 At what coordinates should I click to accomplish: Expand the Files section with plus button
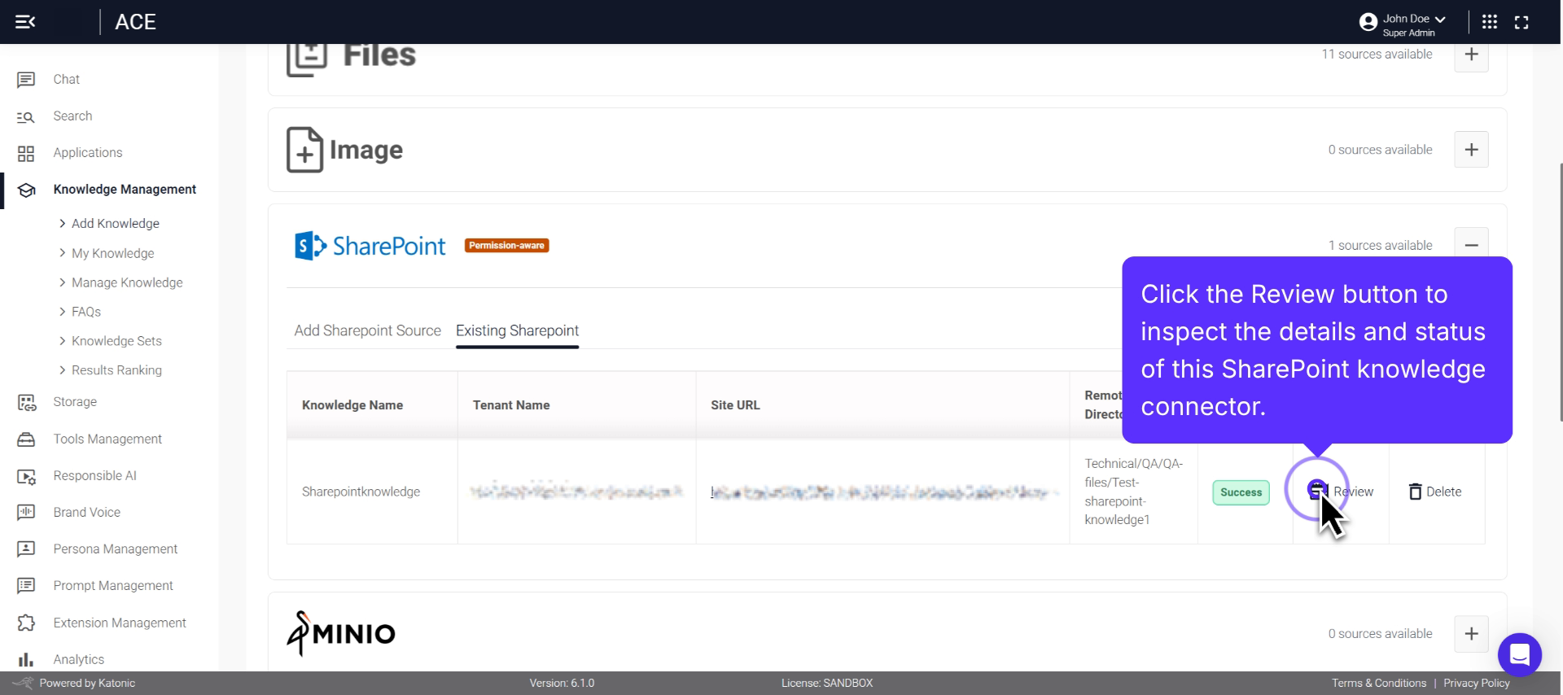pos(1471,55)
